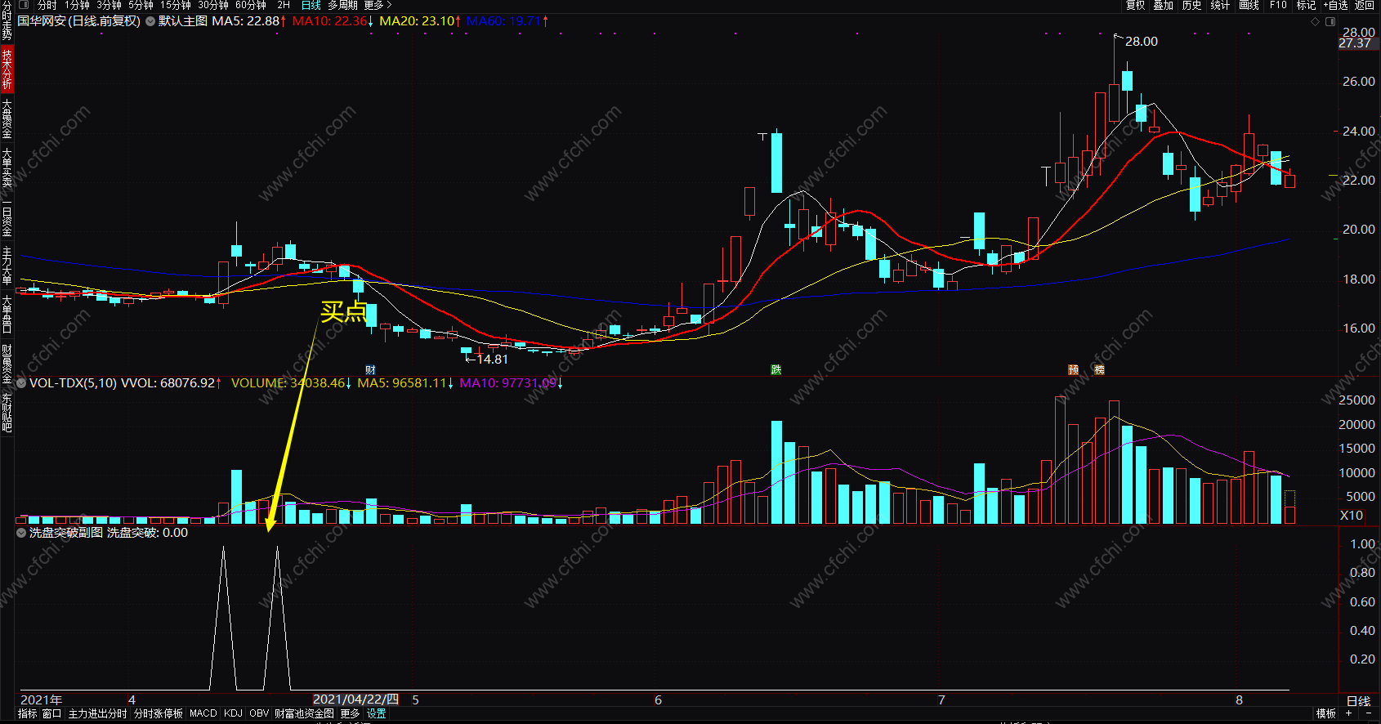Select 财富池资金图 indicator
The image size is (1381, 724).
click(304, 713)
